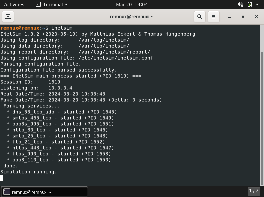Click the ftps_990_tcp service line
The image size is (264, 197).
coord(58,154)
